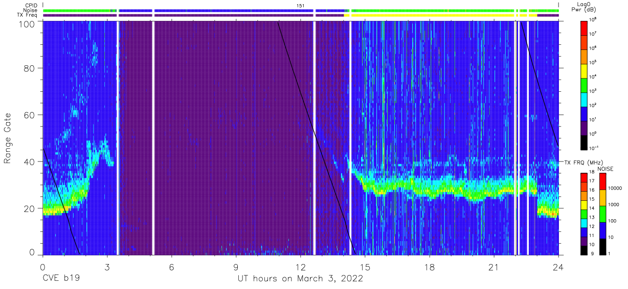Click the '9' tick on UT hours axis

coord(236,267)
